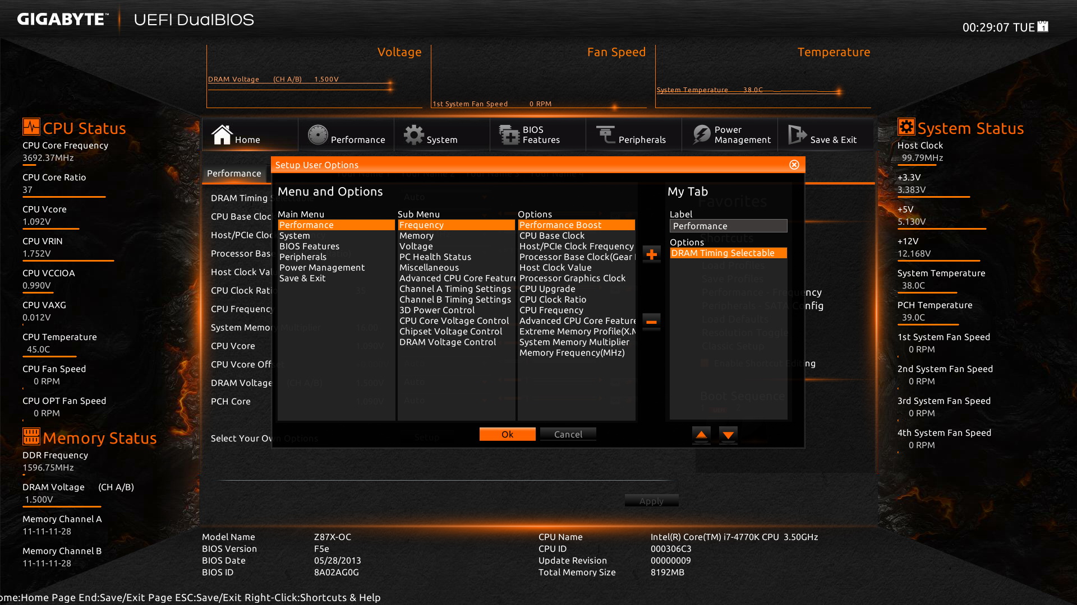The height and width of the screenshot is (605, 1077).
Task: Add selected option with plus button
Action: 651,254
